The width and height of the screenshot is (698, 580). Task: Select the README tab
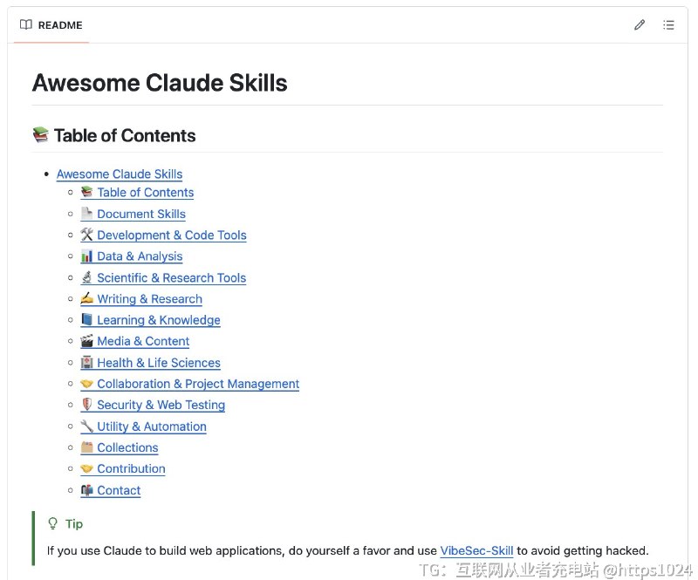59,25
